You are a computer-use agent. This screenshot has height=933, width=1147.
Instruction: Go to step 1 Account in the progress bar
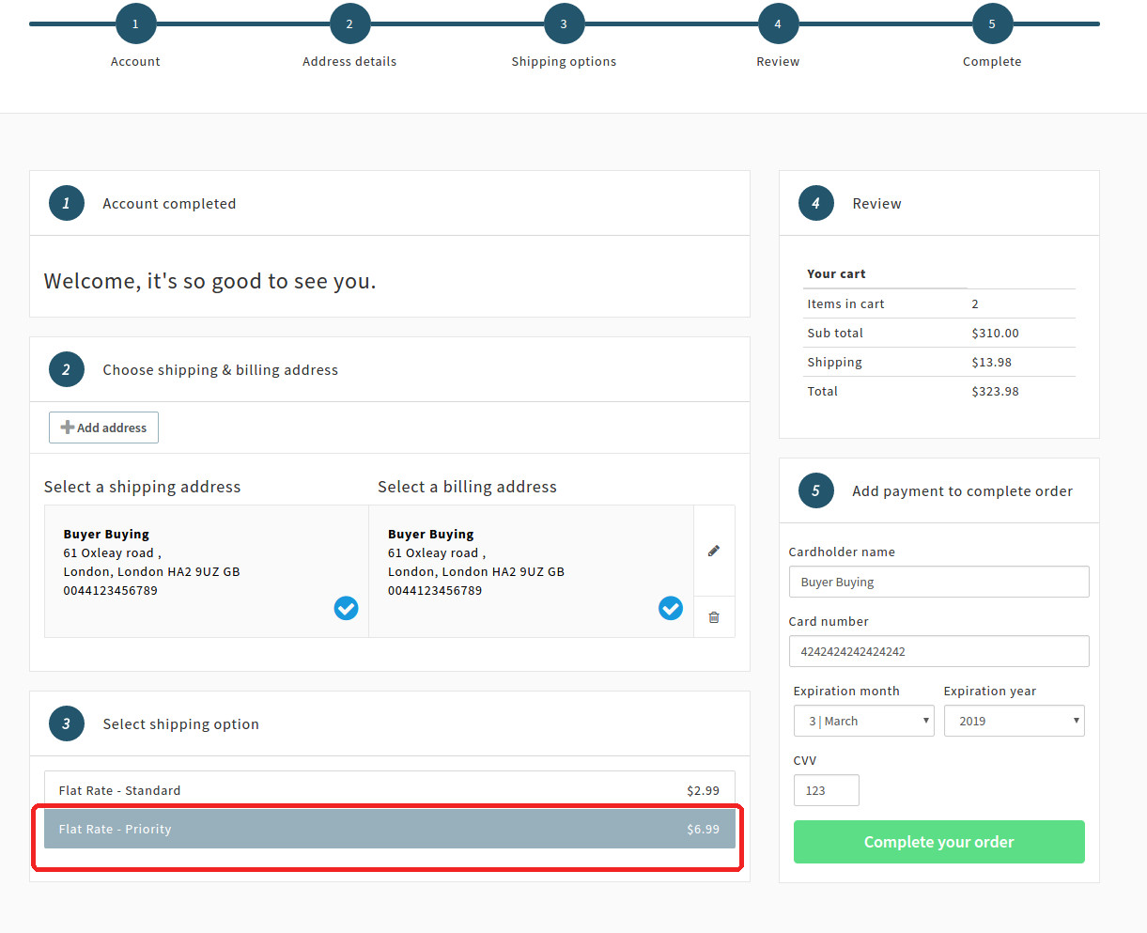coord(136,24)
